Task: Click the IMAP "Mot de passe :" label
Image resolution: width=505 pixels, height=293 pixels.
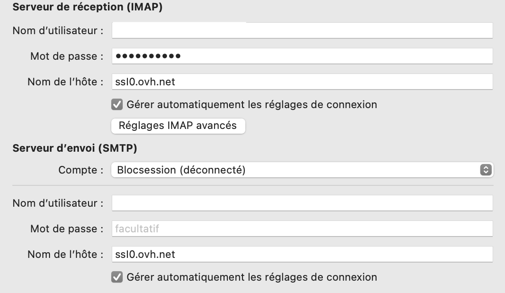Action: tap(67, 56)
